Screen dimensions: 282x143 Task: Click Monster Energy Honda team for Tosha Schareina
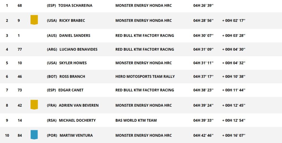click(x=143, y=6)
